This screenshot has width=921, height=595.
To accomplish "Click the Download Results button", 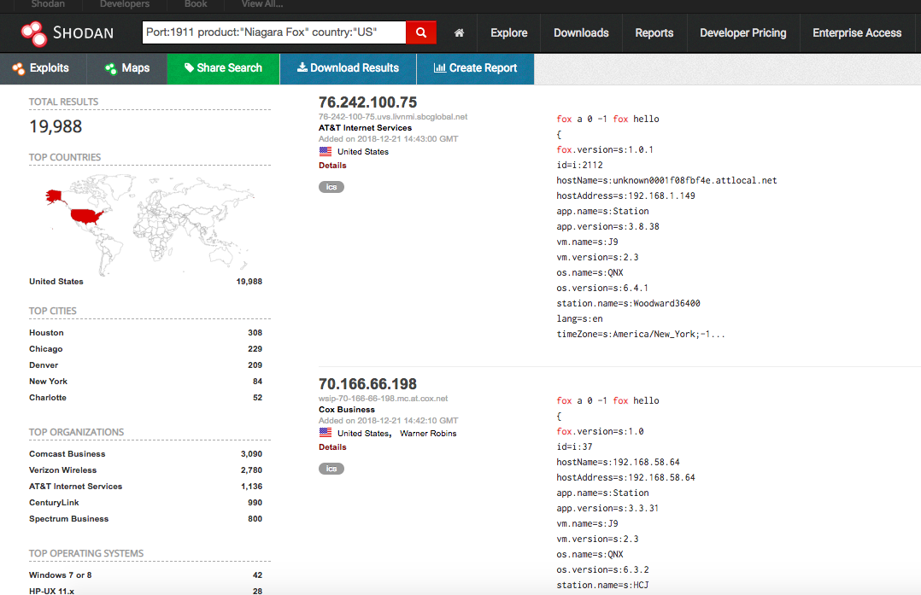I will pyautogui.click(x=348, y=68).
